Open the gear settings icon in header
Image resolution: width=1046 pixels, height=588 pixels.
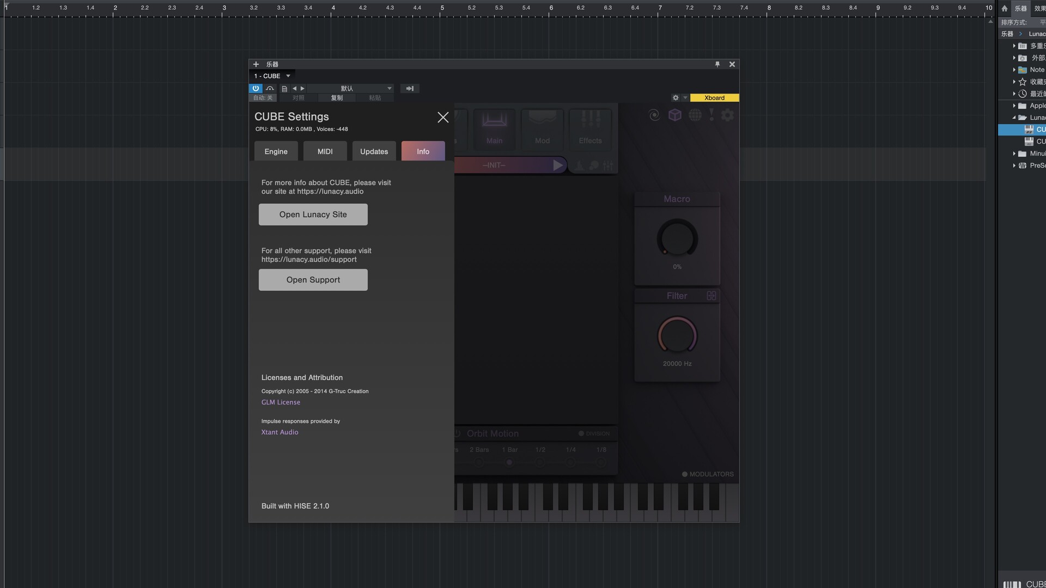727,115
